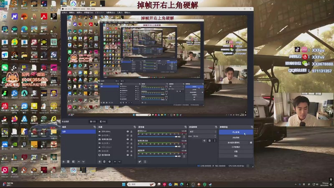
Task: Open transition properties three-dot menu
Action: (215, 141)
